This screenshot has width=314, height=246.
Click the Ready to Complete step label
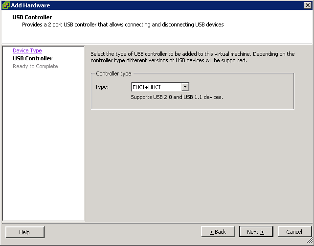(x=35, y=66)
